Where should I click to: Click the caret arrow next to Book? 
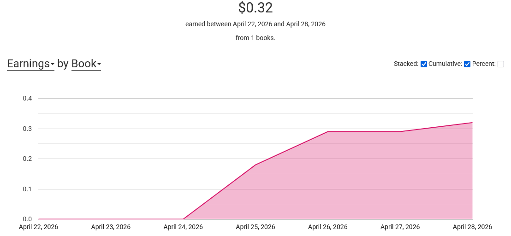pos(99,65)
